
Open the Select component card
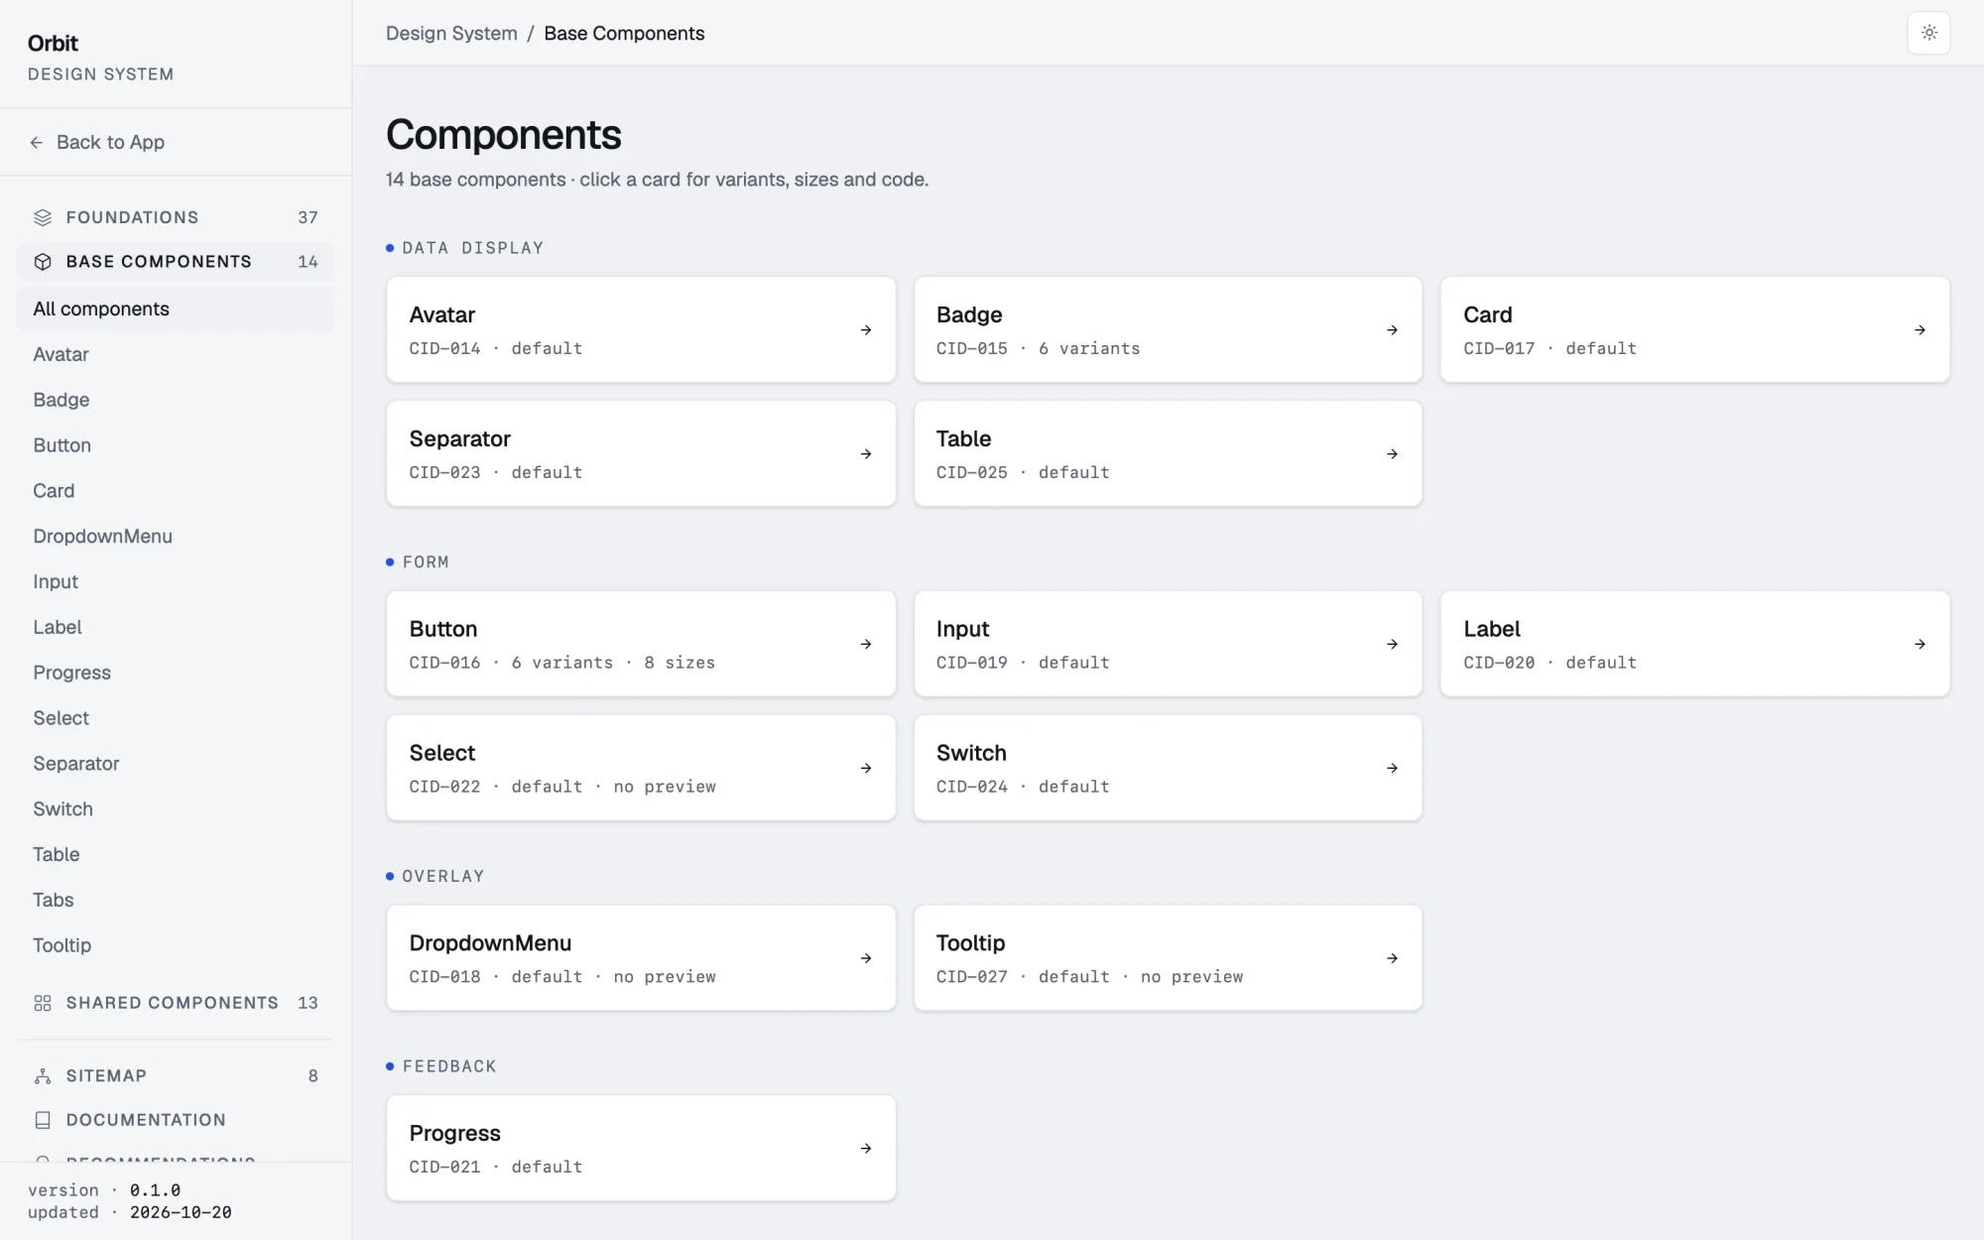tap(641, 768)
